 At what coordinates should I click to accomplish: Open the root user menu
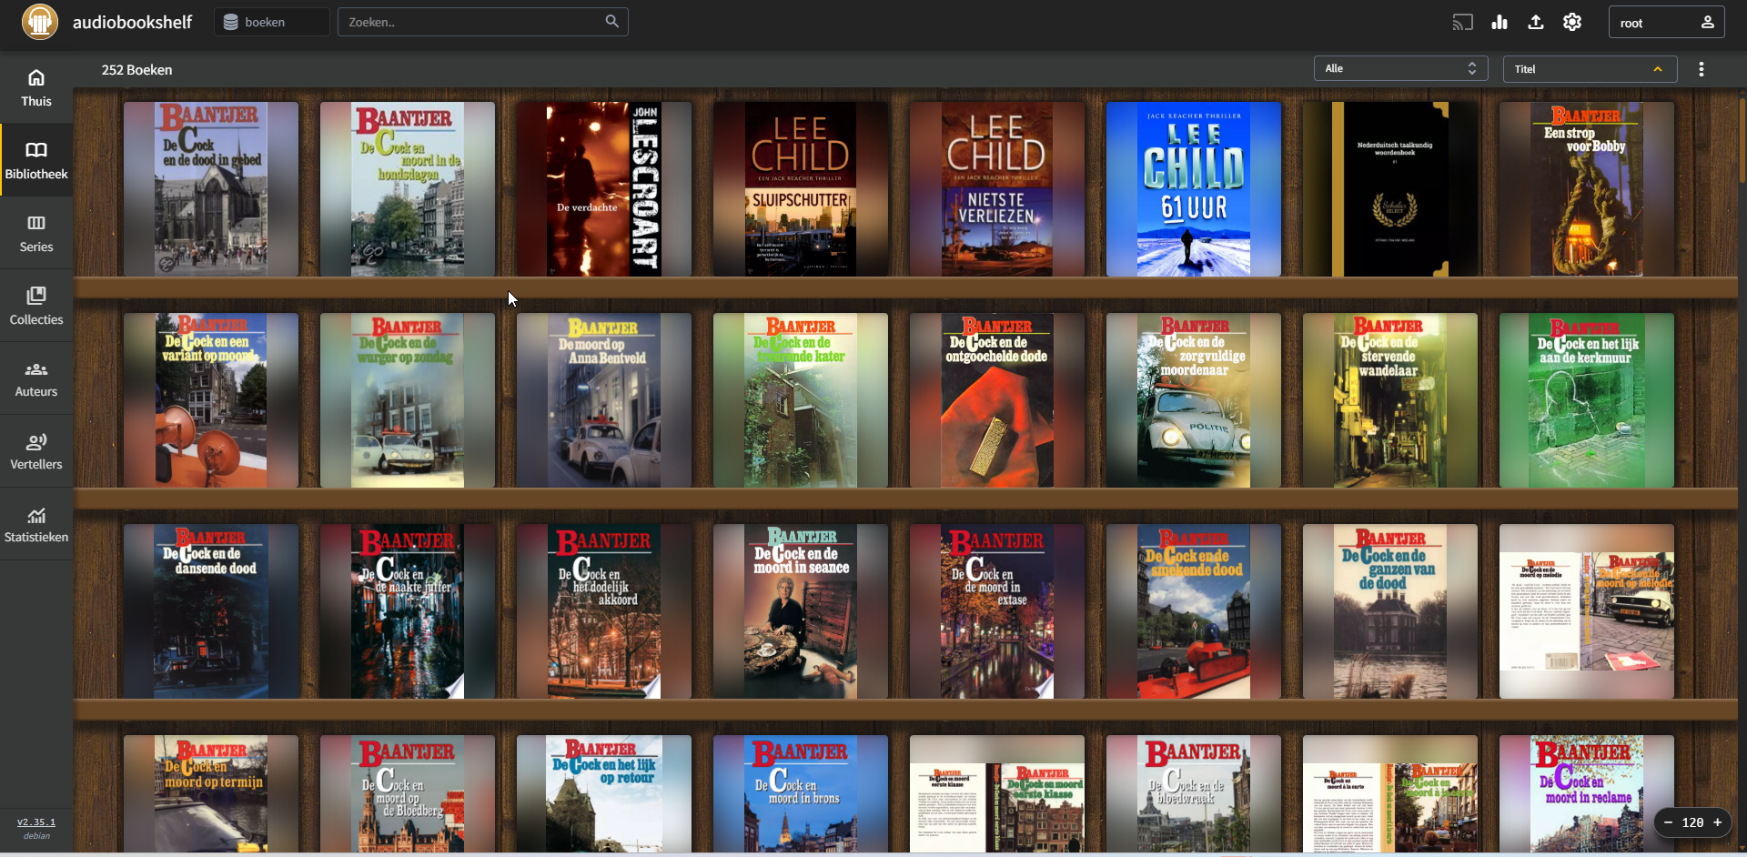(x=1667, y=23)
